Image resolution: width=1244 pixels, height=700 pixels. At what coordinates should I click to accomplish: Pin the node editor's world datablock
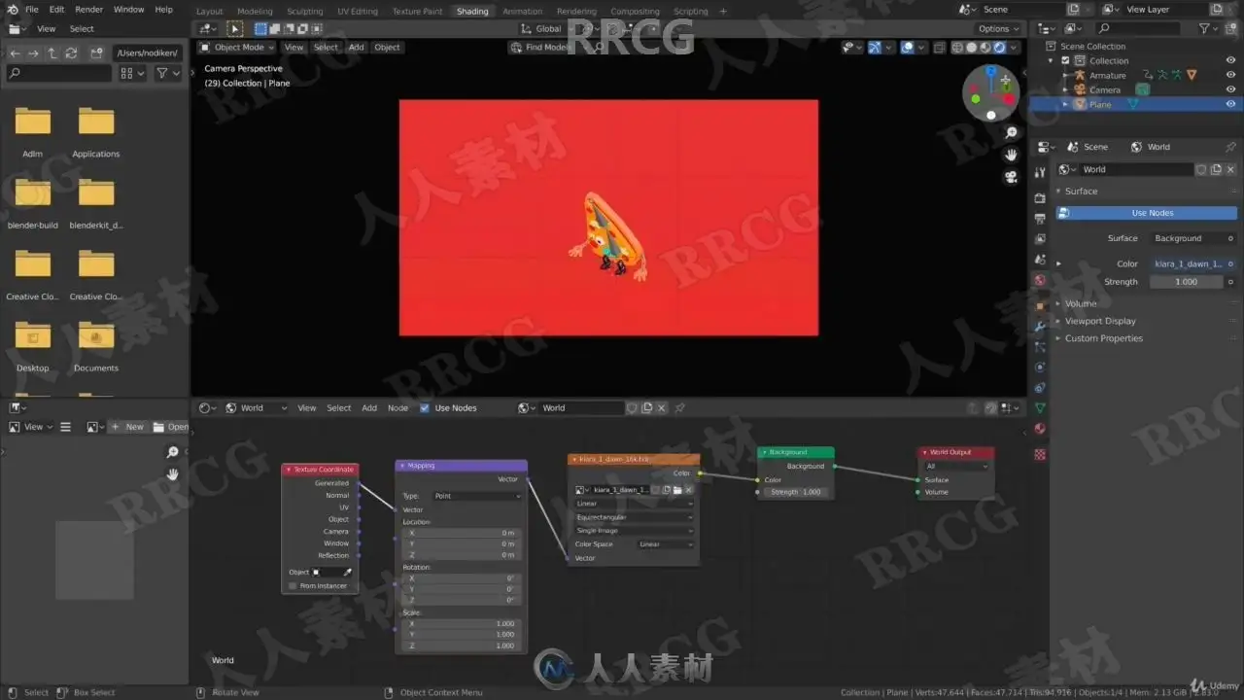(x=679, y=408)
